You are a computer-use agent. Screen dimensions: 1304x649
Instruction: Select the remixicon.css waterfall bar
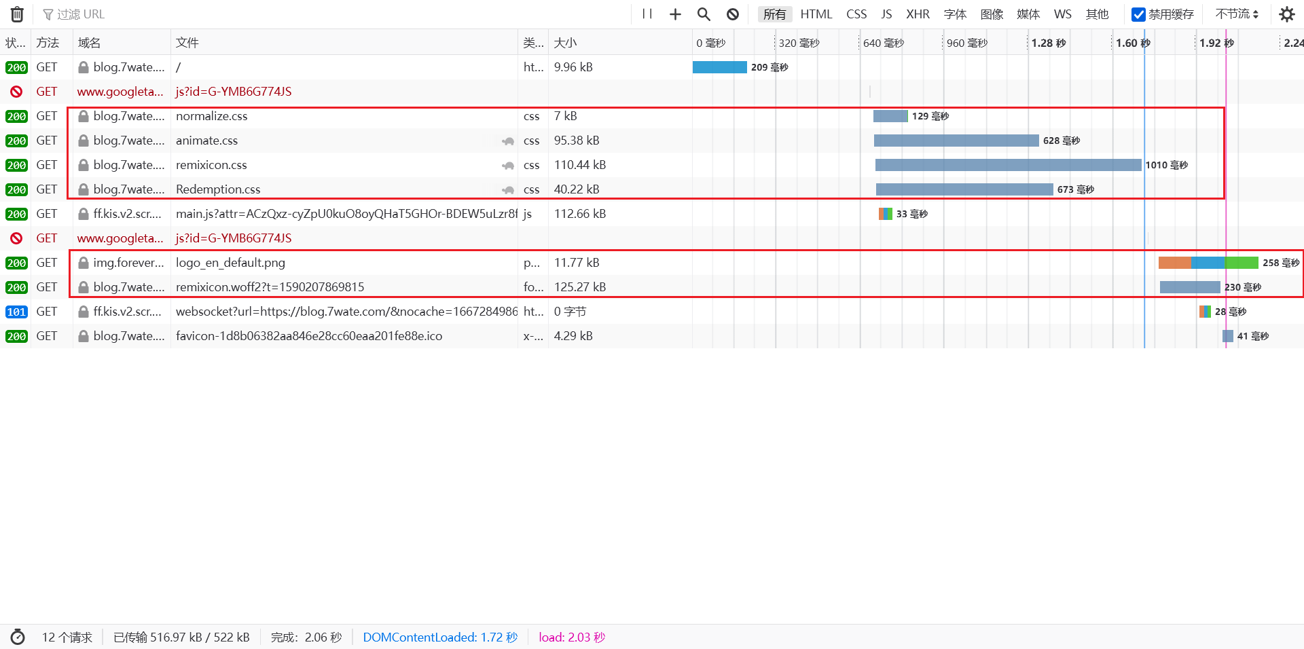click(1008, 165)
